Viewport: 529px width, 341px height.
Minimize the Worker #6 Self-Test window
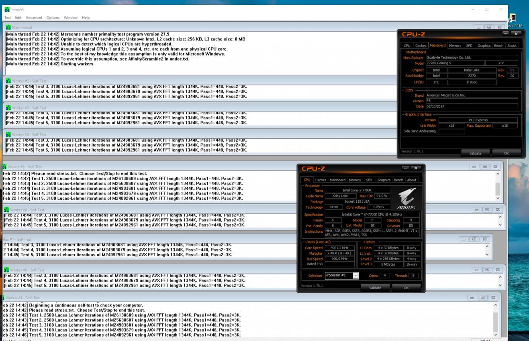(x=476, y=209)
